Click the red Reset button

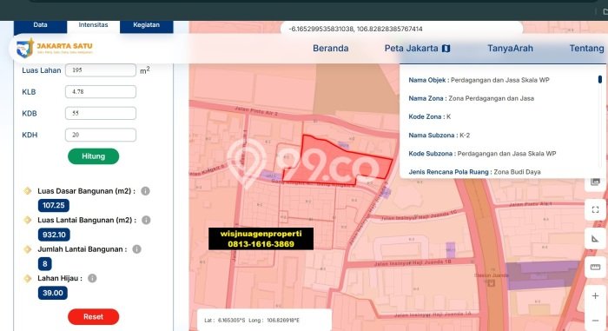coord(94,316)
